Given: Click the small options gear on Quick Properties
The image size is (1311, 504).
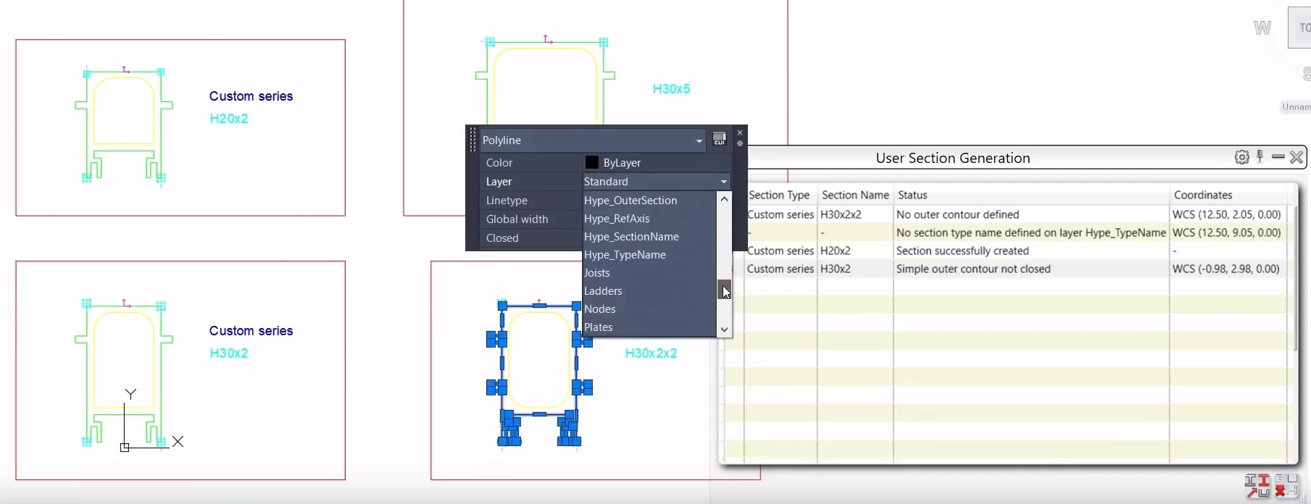Looking at the screenshot, I should pos(740,143).
